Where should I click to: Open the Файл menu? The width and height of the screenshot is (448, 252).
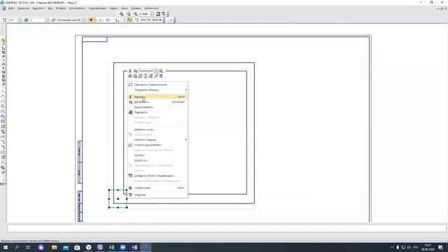(11, 8)
